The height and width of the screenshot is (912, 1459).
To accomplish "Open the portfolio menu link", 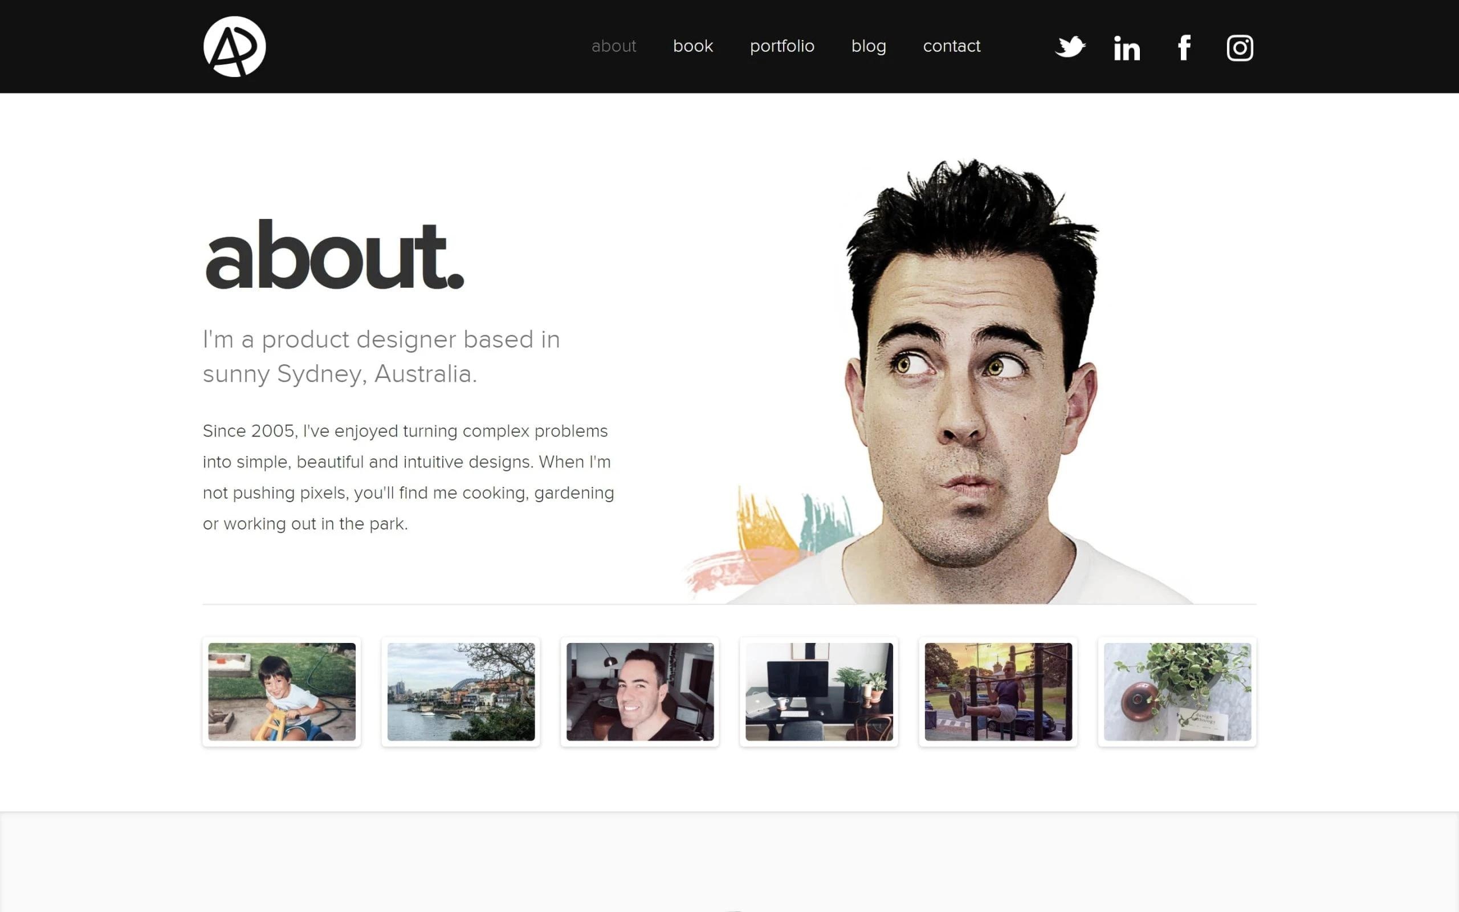I will coord(781,46).
